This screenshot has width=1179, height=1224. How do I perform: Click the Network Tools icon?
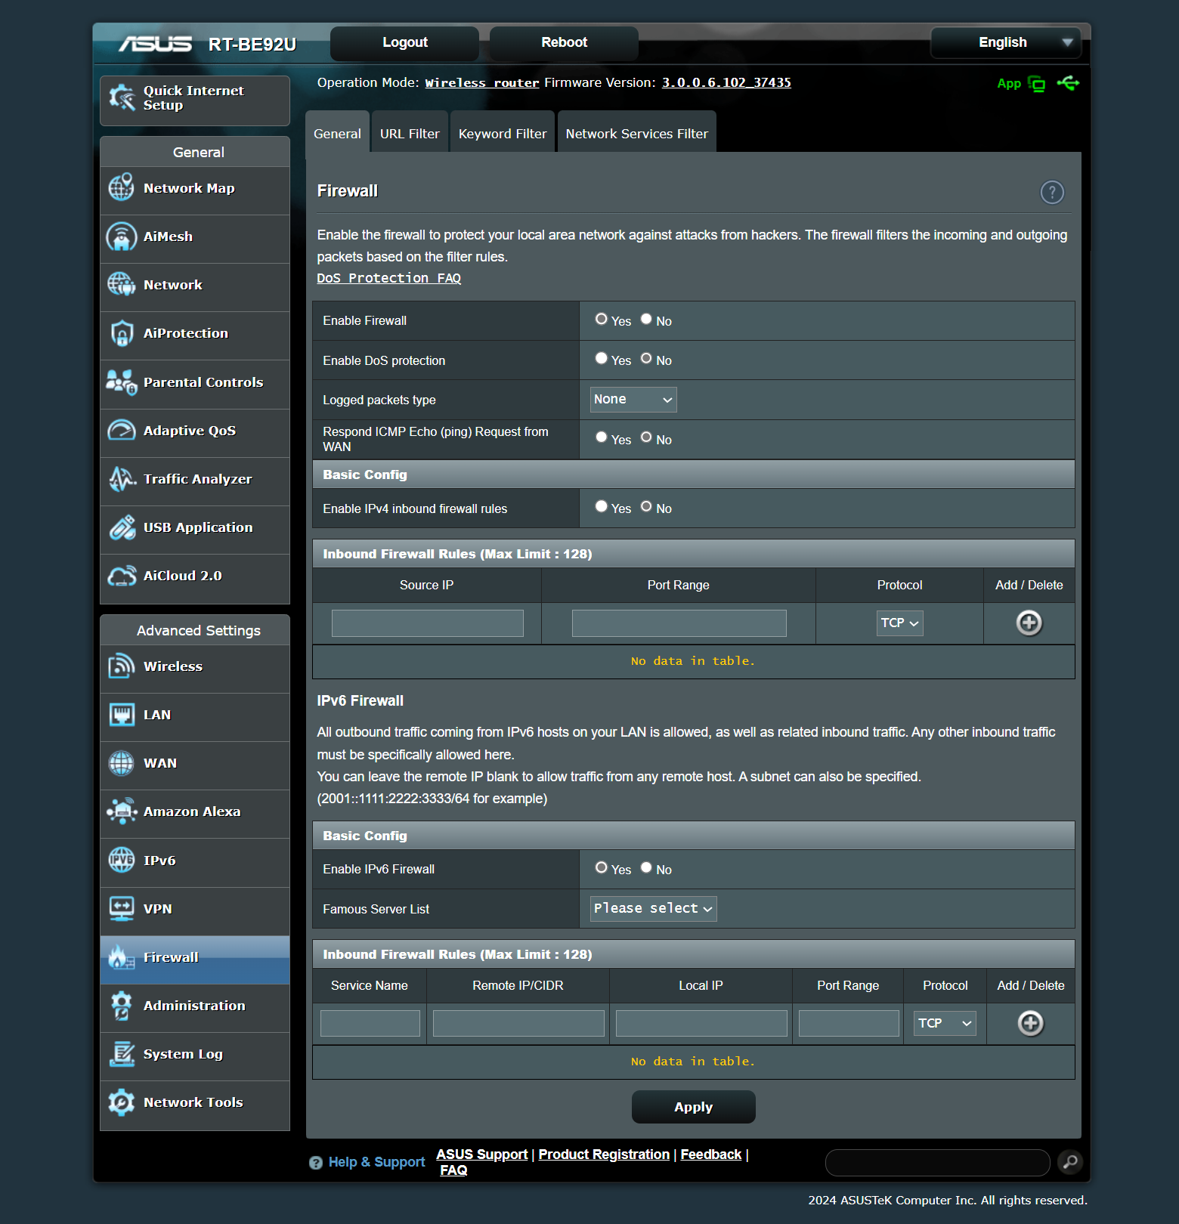[x=121, y=1102]
